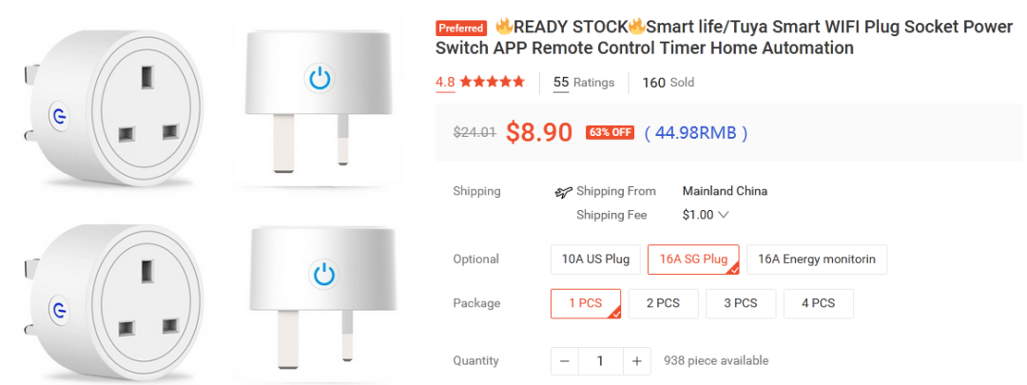The height and width of the screenshot is (385, 1027).
Task: Click power button on bottom-right plug image
Action: coord(323,276)
